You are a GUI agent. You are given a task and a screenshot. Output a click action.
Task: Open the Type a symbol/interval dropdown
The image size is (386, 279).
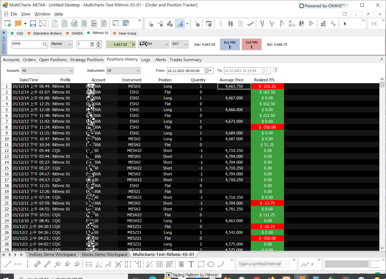[x=286, y=264]
